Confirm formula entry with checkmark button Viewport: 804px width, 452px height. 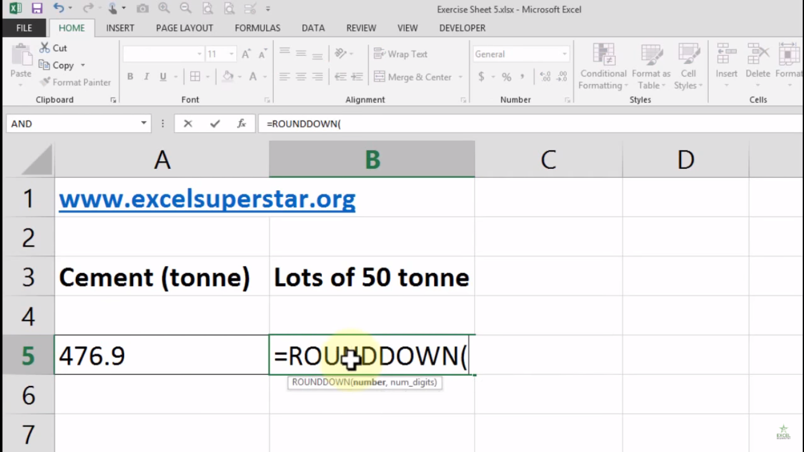click(x=215, y=124)
